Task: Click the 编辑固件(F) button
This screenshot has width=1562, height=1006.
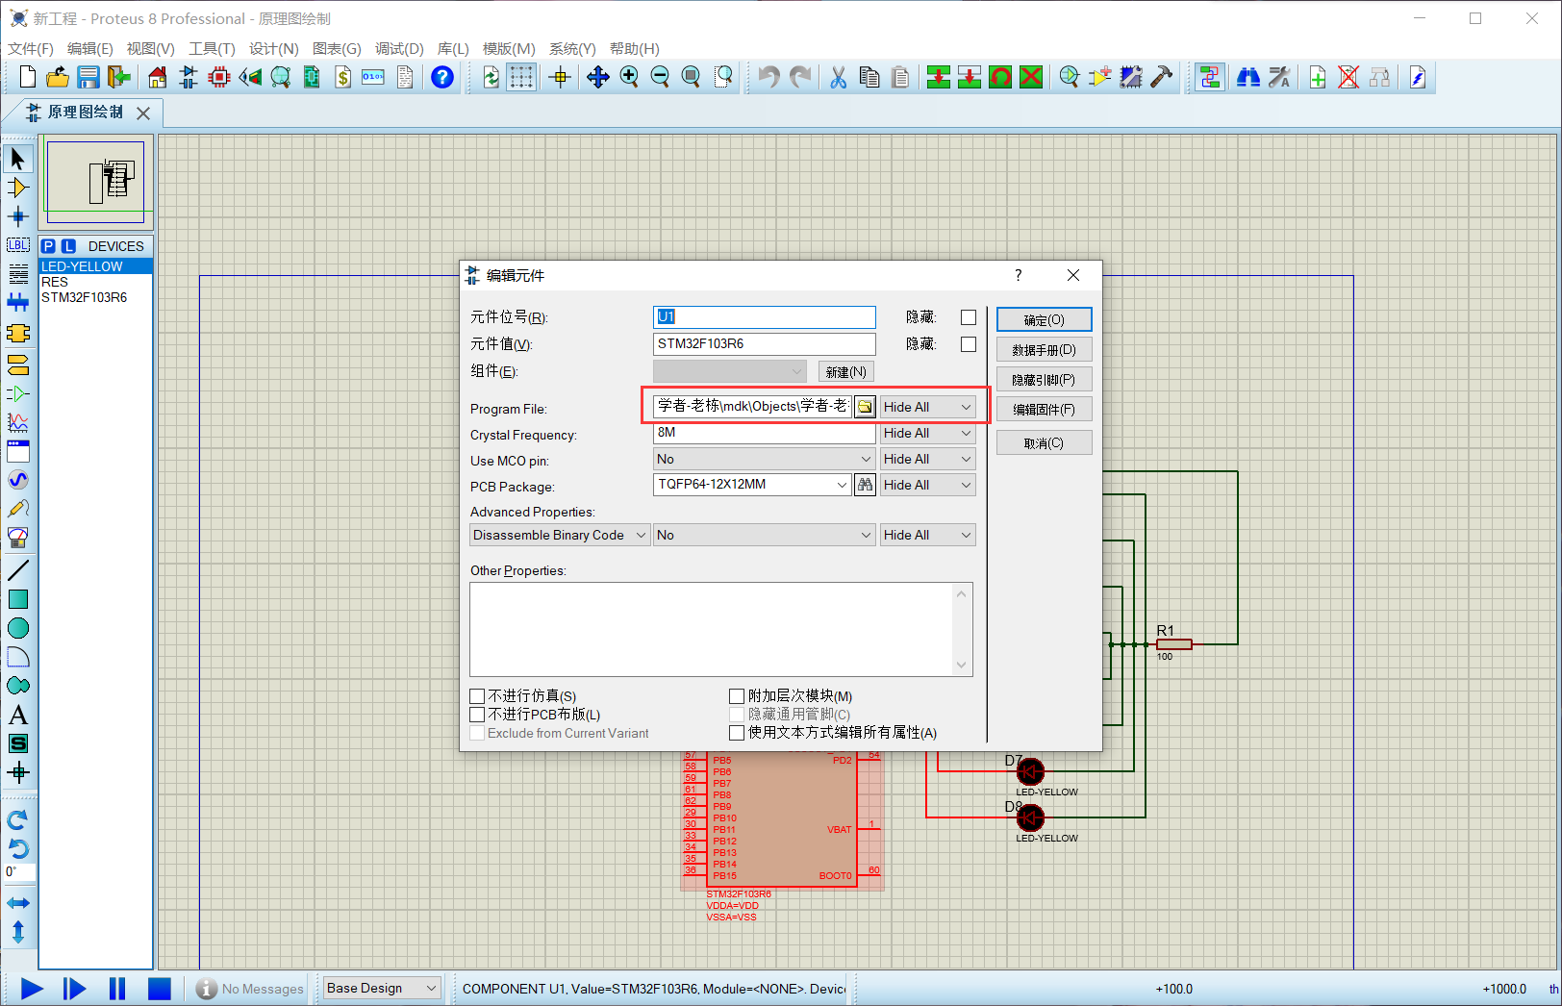Action: [x=1044, y=409]
